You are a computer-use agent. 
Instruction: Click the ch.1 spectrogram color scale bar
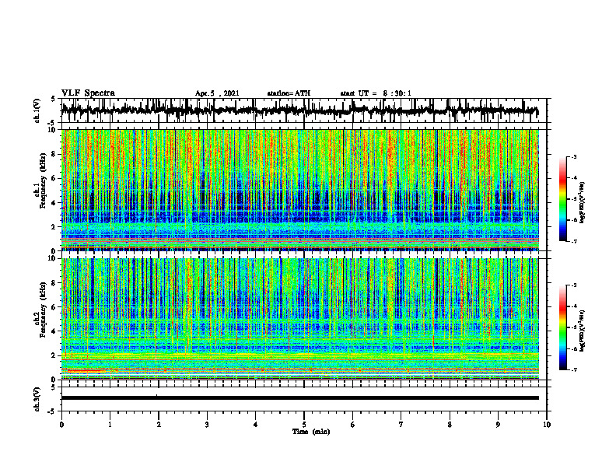tap(563, 198)
